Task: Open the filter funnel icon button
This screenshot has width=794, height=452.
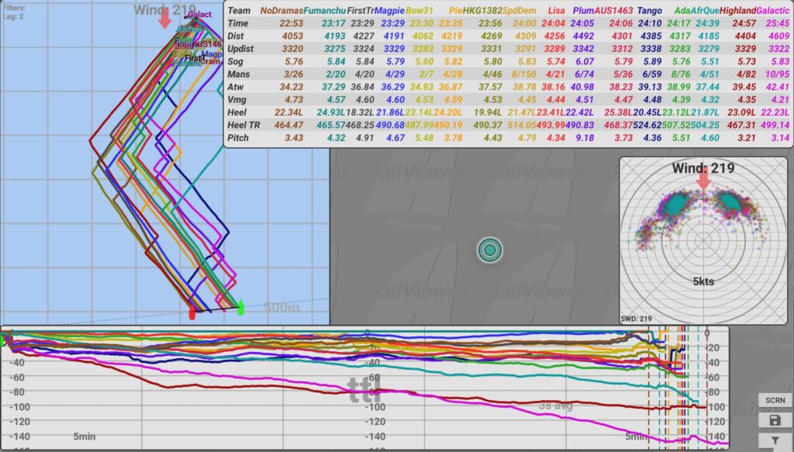Action: pos(775,440)
